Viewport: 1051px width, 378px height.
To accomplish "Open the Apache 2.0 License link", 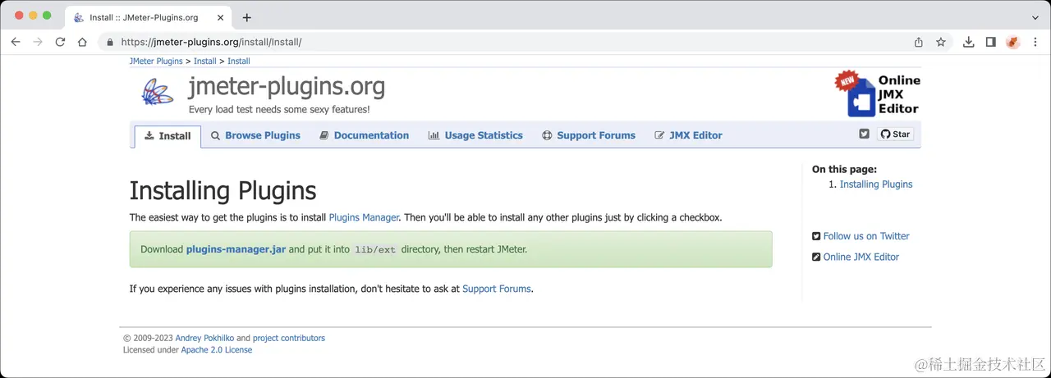I will pyautogui.click(x=217, y=350).
